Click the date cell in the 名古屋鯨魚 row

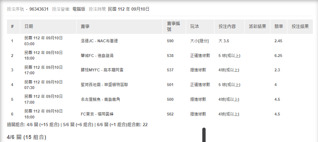pyautogui.click(x=43, y=99)
